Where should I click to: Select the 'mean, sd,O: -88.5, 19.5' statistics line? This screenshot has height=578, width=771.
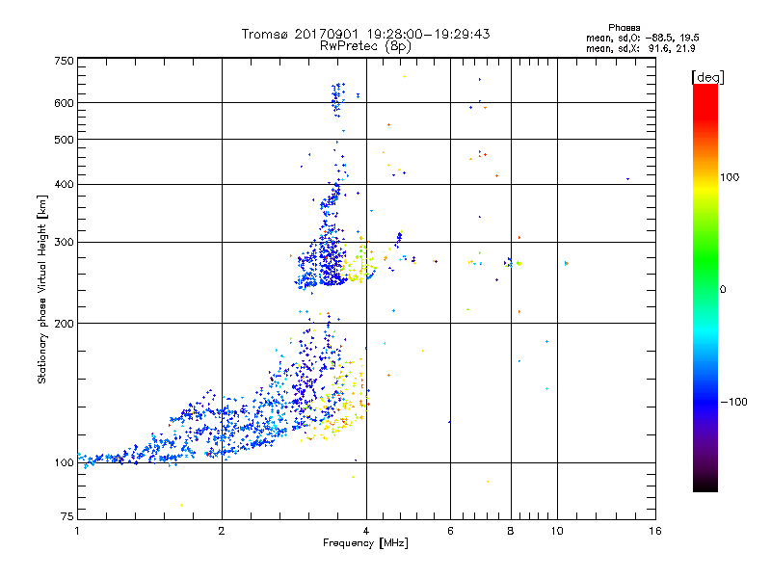(x=642, y=38)
